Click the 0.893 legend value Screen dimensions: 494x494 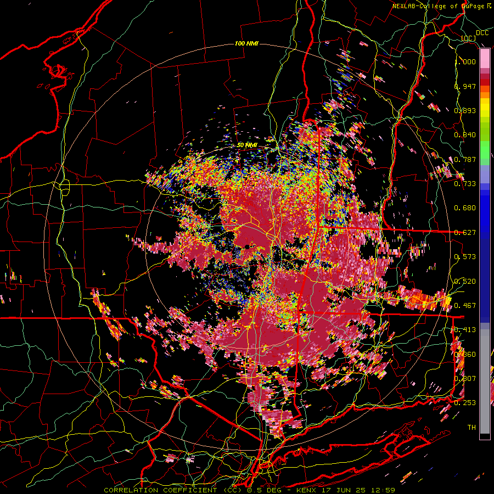[x=465, y=110]
